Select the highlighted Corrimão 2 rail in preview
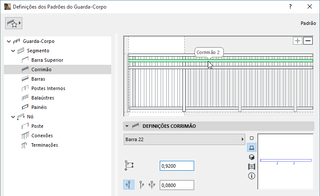Image resolution: width=320 pixels, height=196 pixels. point(221,61)
